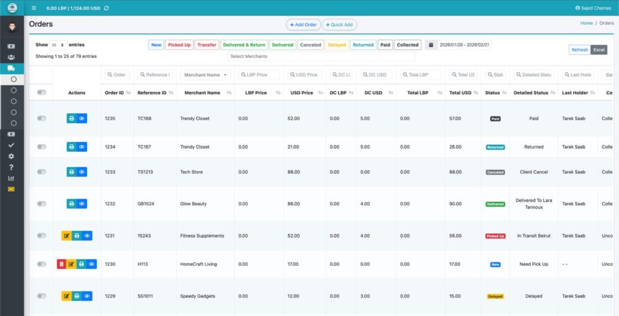Open the Merchant Name filter dropdown

[206, 75]
